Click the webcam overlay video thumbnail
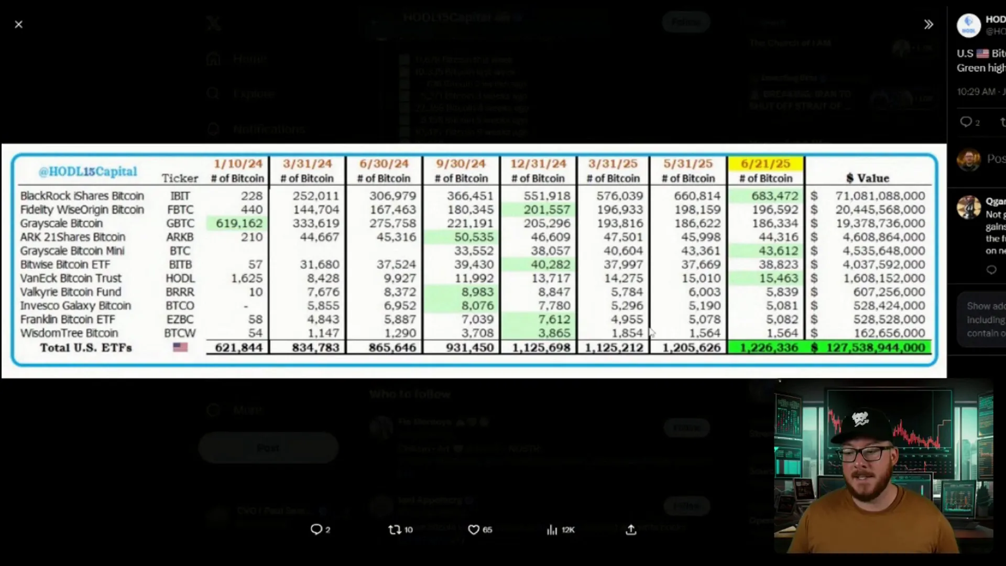 [883, 466]
